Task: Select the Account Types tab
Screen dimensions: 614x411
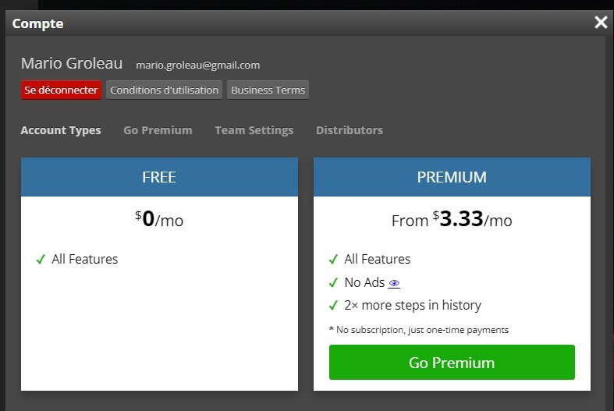Action: click(61, 130)
